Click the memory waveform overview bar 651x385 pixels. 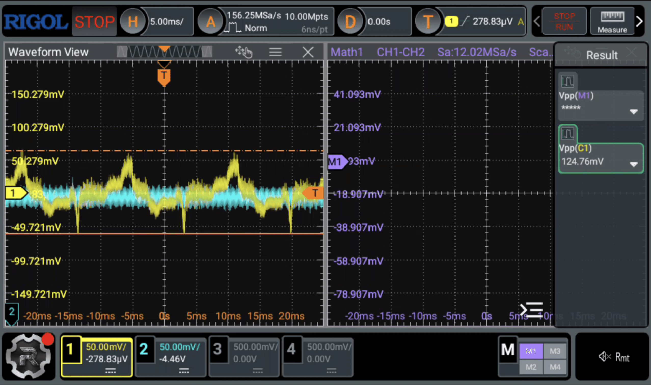[164, 51]
